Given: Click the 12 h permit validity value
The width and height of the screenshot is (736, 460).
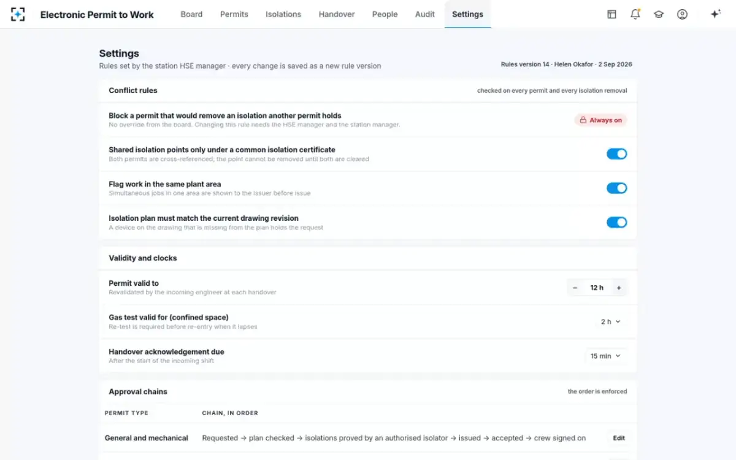Looking at the screenshot, I should 597,288.
